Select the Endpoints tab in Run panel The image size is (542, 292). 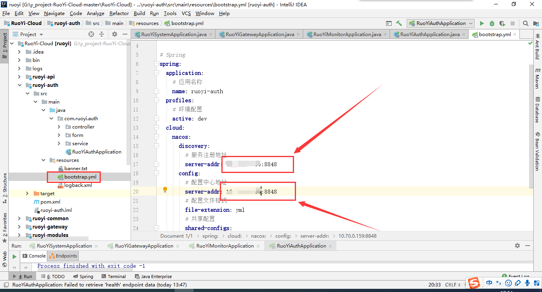point(63,256)
